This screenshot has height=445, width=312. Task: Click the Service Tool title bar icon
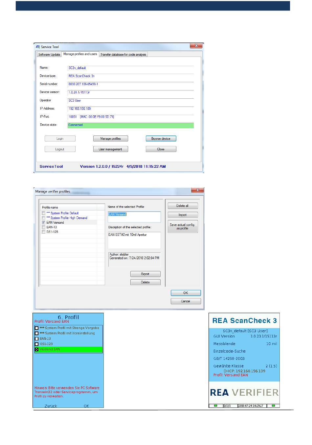37,47
